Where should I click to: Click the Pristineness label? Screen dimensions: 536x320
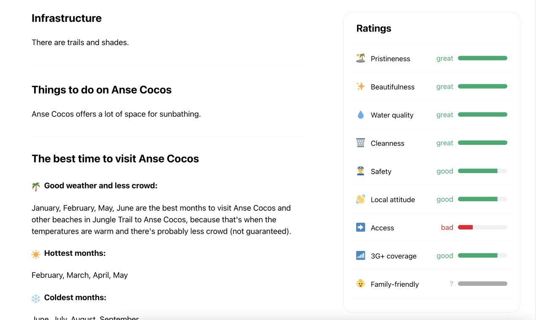[390, 59]
